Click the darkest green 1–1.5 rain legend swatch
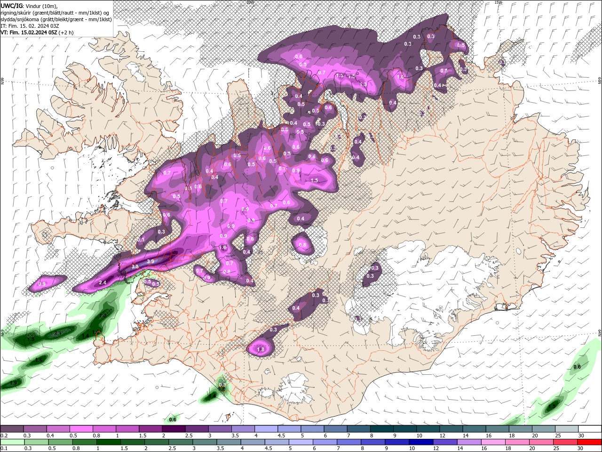This screenshot has height=452, width=602. (x=108, y=442)
